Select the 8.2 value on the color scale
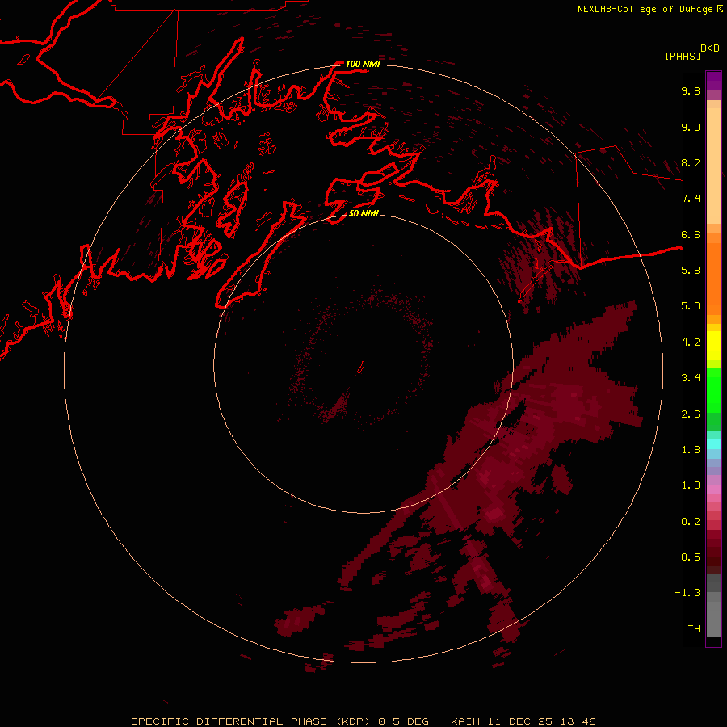The width and height of the screenshot is (727, 727). 691,162
